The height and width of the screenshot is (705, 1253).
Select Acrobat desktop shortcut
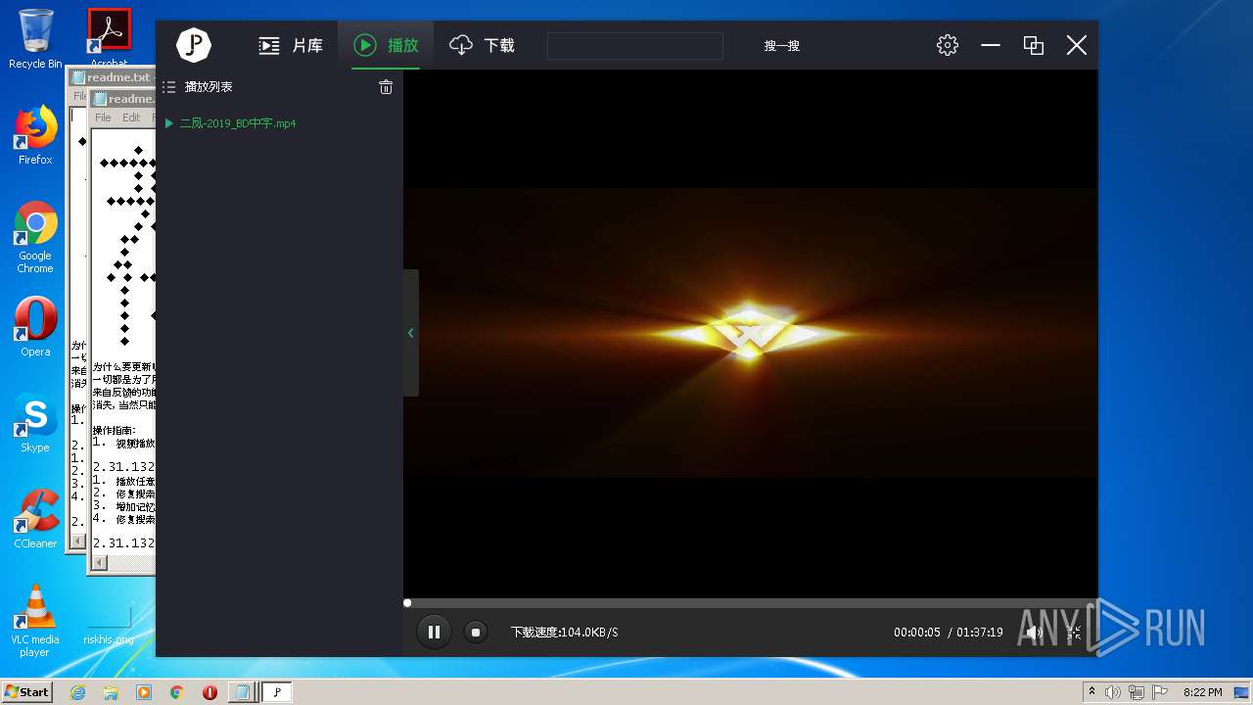tap(109, 37)
